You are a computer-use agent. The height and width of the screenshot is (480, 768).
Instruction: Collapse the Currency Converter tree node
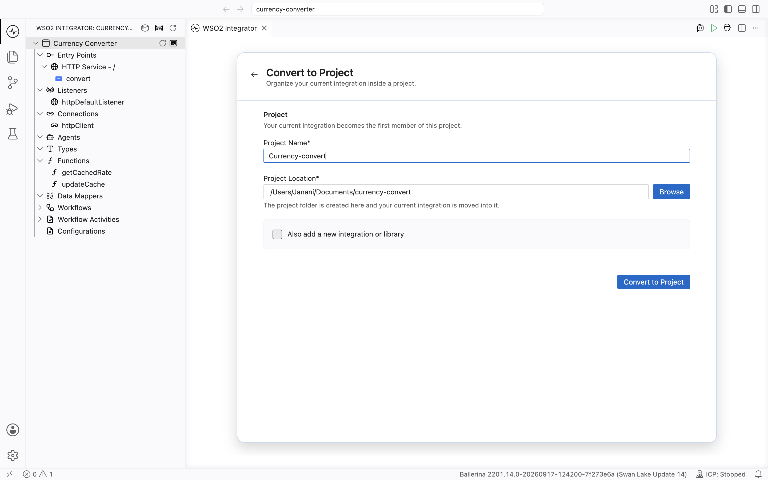click(x=36, y=43)
